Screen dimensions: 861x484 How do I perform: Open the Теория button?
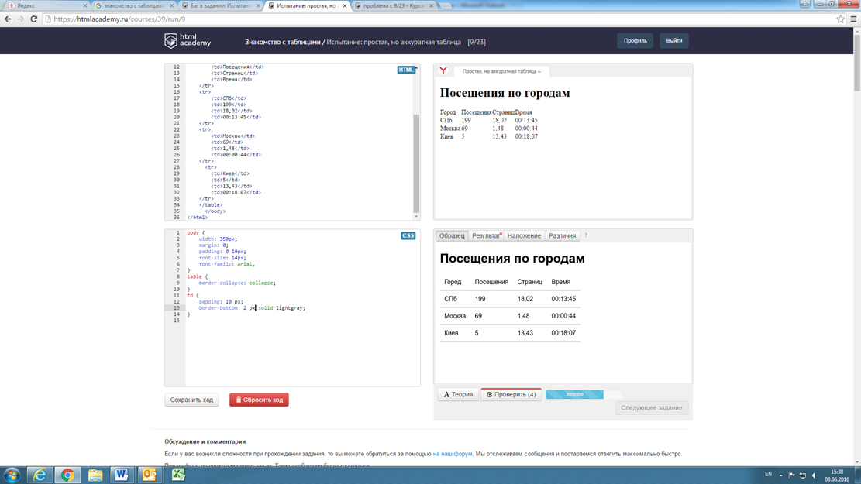459,394
